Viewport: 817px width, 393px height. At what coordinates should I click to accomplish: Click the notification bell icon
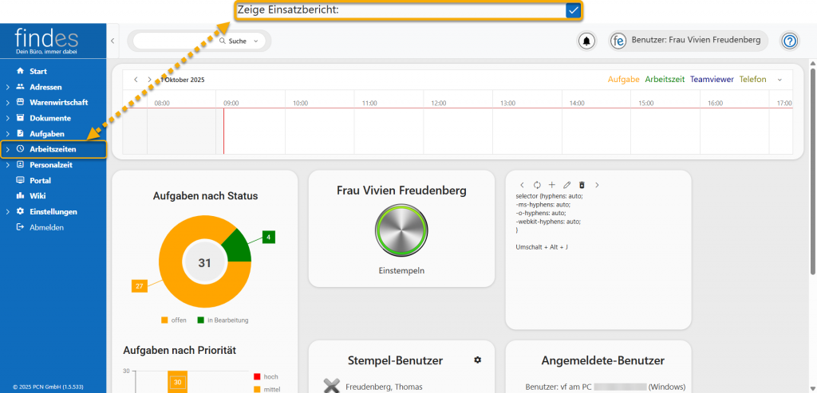pyautogui.click(x=587, y=41)
